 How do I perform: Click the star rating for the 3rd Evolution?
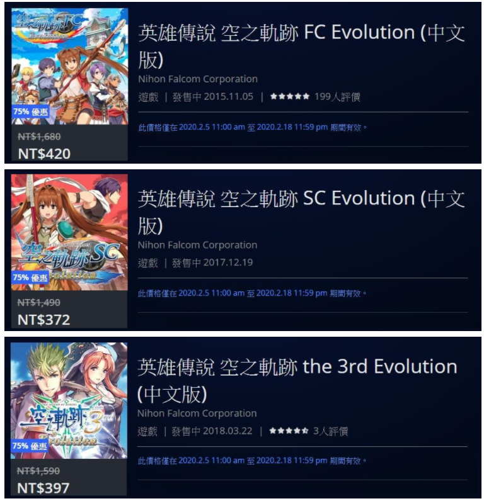(x=289, y=431)
